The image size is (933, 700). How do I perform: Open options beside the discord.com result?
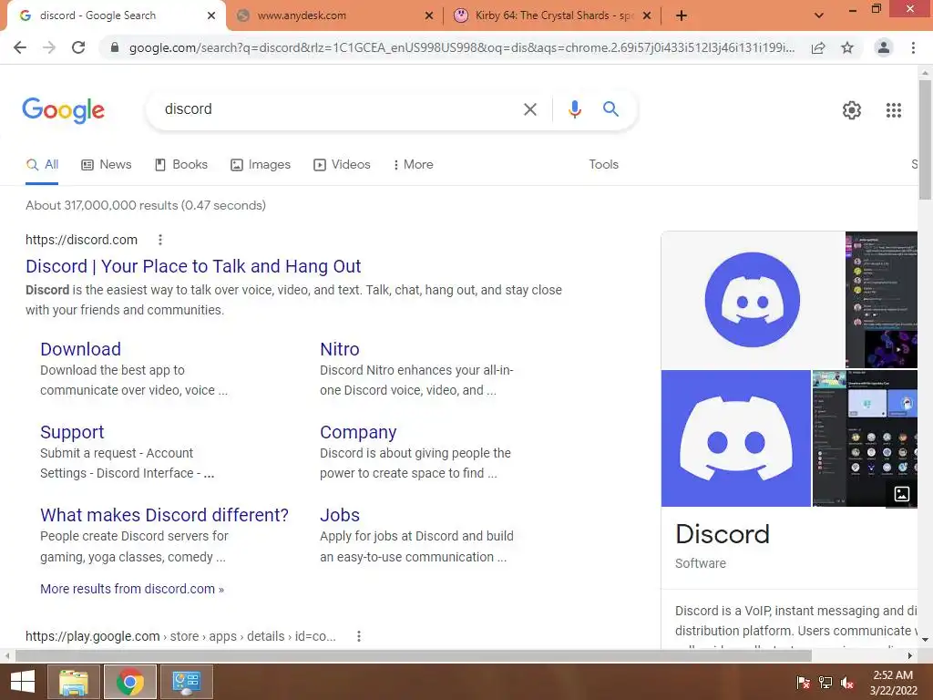(160, 240)
